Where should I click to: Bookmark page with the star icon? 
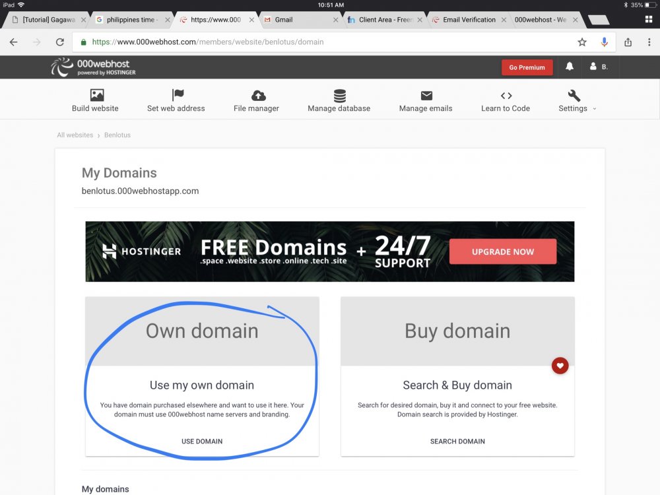[582, 42]
